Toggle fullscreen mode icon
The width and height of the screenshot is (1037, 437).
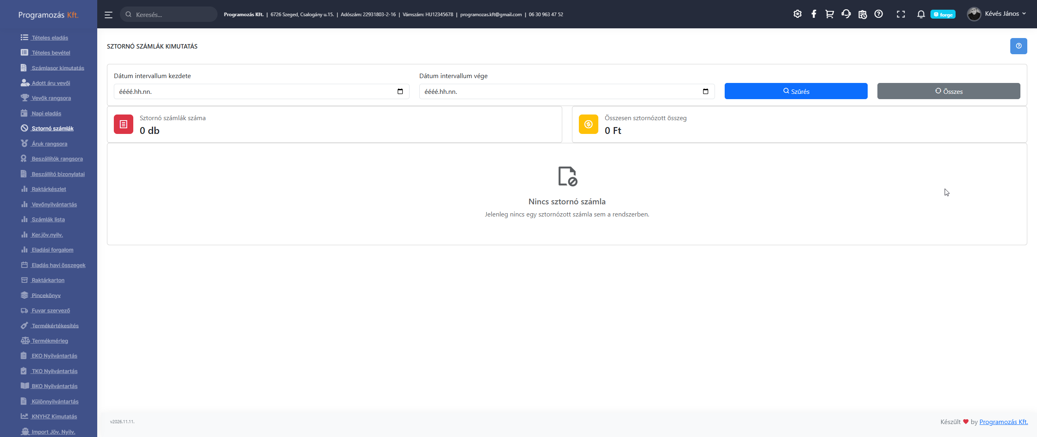900,14
